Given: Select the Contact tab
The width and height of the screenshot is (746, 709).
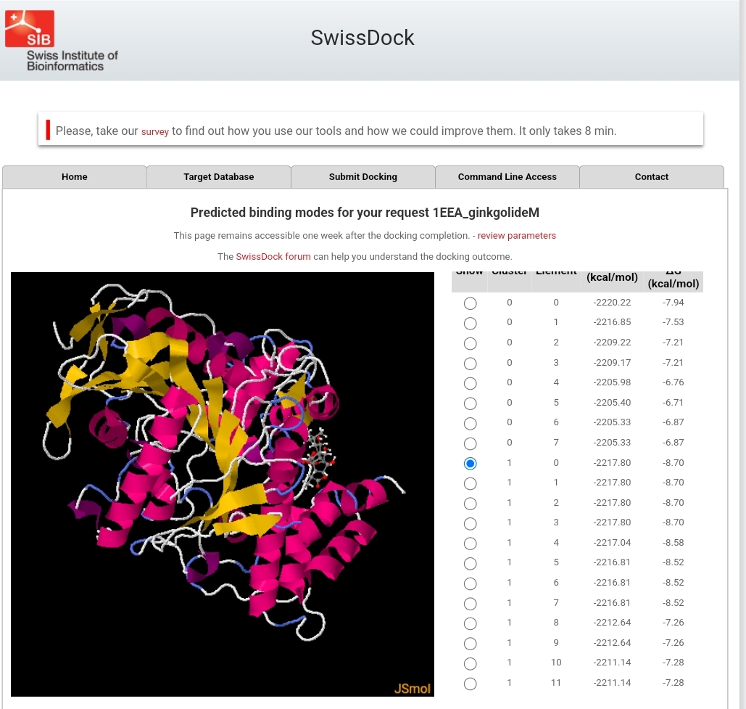Looking at the screenshot, I should point(651,176).
